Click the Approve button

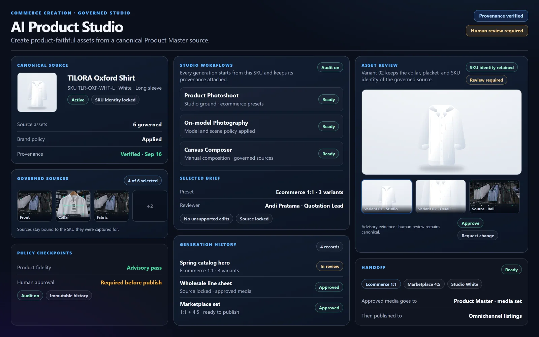click(x=470, y=223)
